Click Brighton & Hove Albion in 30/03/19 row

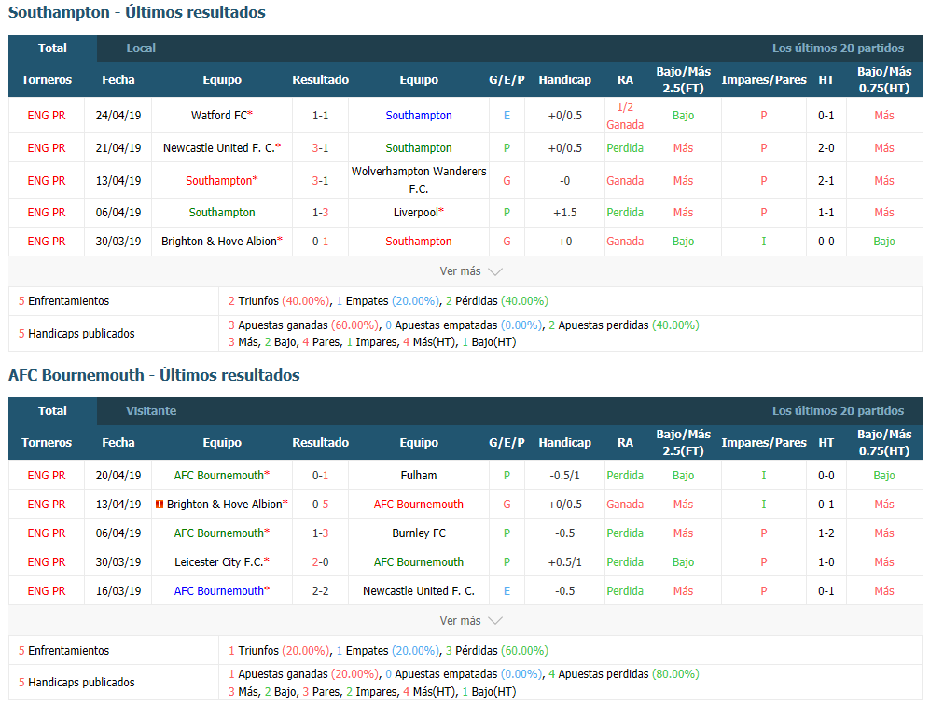[x=219, y=242]
